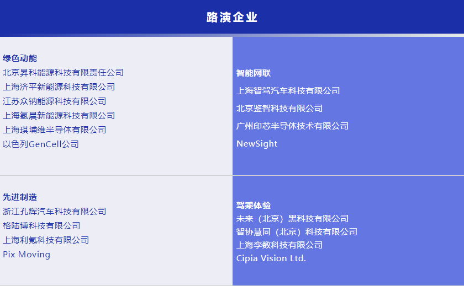
Task: Open 浙江孔辉汽车科技有限公司 link
Action: coord(54,212)
